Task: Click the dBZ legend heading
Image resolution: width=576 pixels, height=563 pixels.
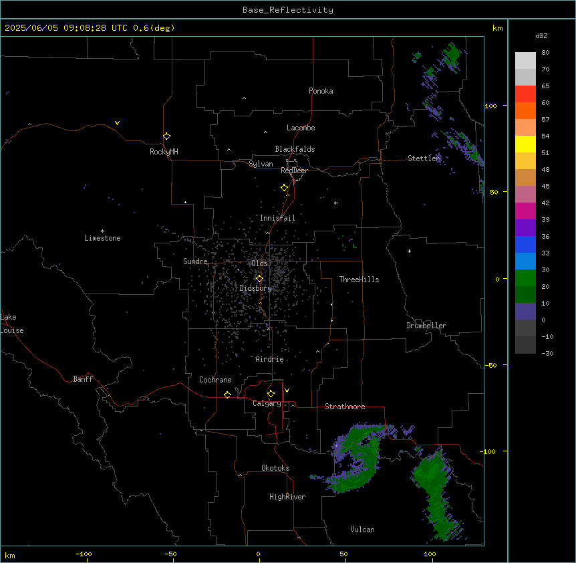Action: click(541, 35)
